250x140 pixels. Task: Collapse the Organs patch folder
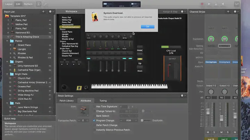coord(7,62)
